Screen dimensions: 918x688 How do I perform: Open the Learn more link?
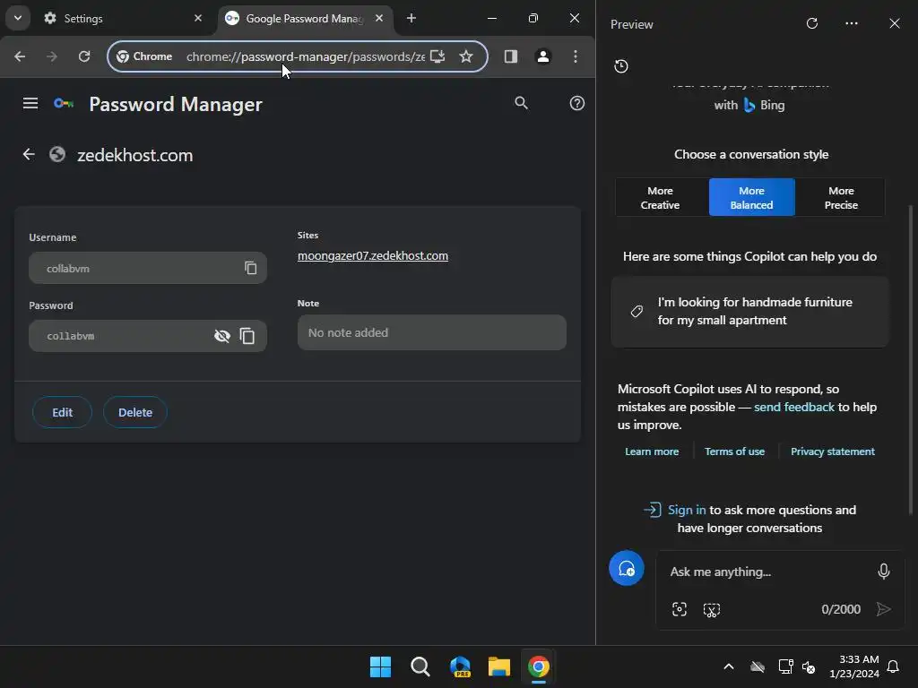click(x=652, y=451)
